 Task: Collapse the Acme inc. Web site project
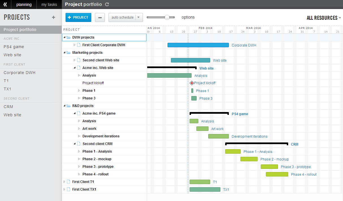click(75, 68)
